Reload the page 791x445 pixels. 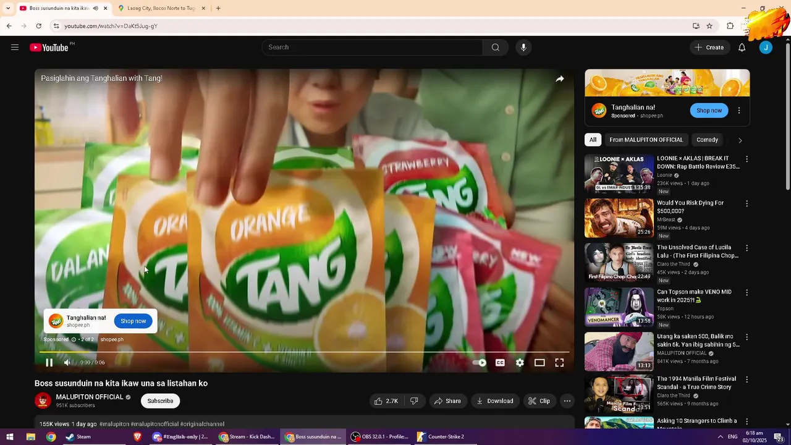38,26
